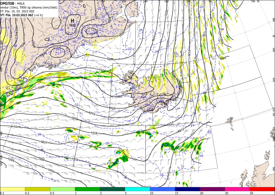Click the 0.5 legend value label
The height and width of the screenshot is (195, 275).
pos(52,193)
